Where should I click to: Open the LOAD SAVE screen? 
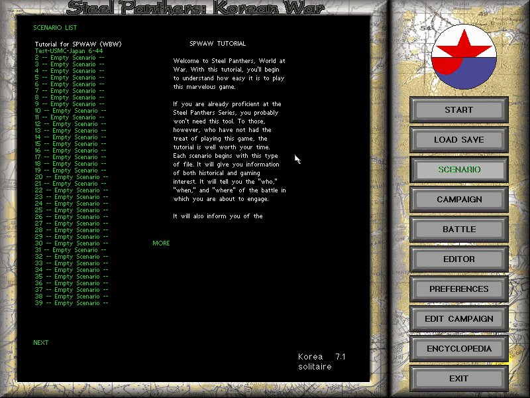(x=459, y=139)
